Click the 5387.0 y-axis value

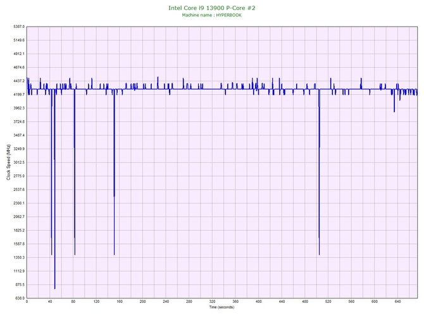[19, 27]
